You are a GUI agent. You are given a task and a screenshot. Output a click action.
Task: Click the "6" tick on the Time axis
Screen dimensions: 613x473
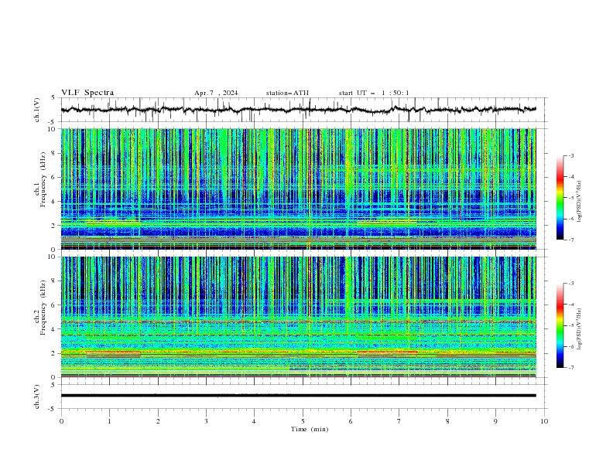point(351,421)
